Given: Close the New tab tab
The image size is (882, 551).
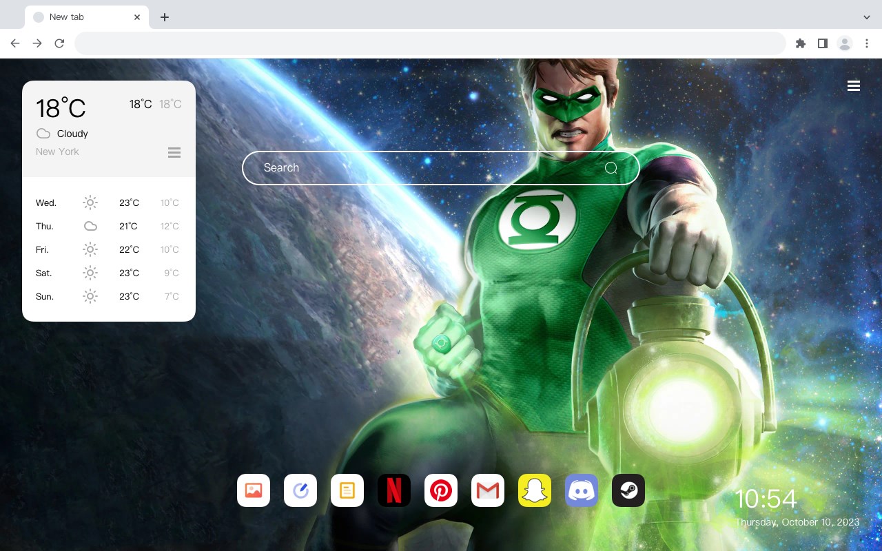Looking at the screenshot, I should [x=137, y=17].
